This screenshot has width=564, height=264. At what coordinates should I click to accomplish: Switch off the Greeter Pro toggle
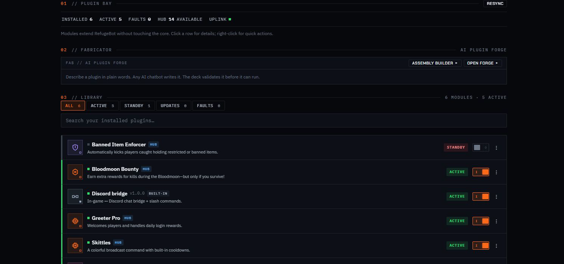click(x=481, y=221)
